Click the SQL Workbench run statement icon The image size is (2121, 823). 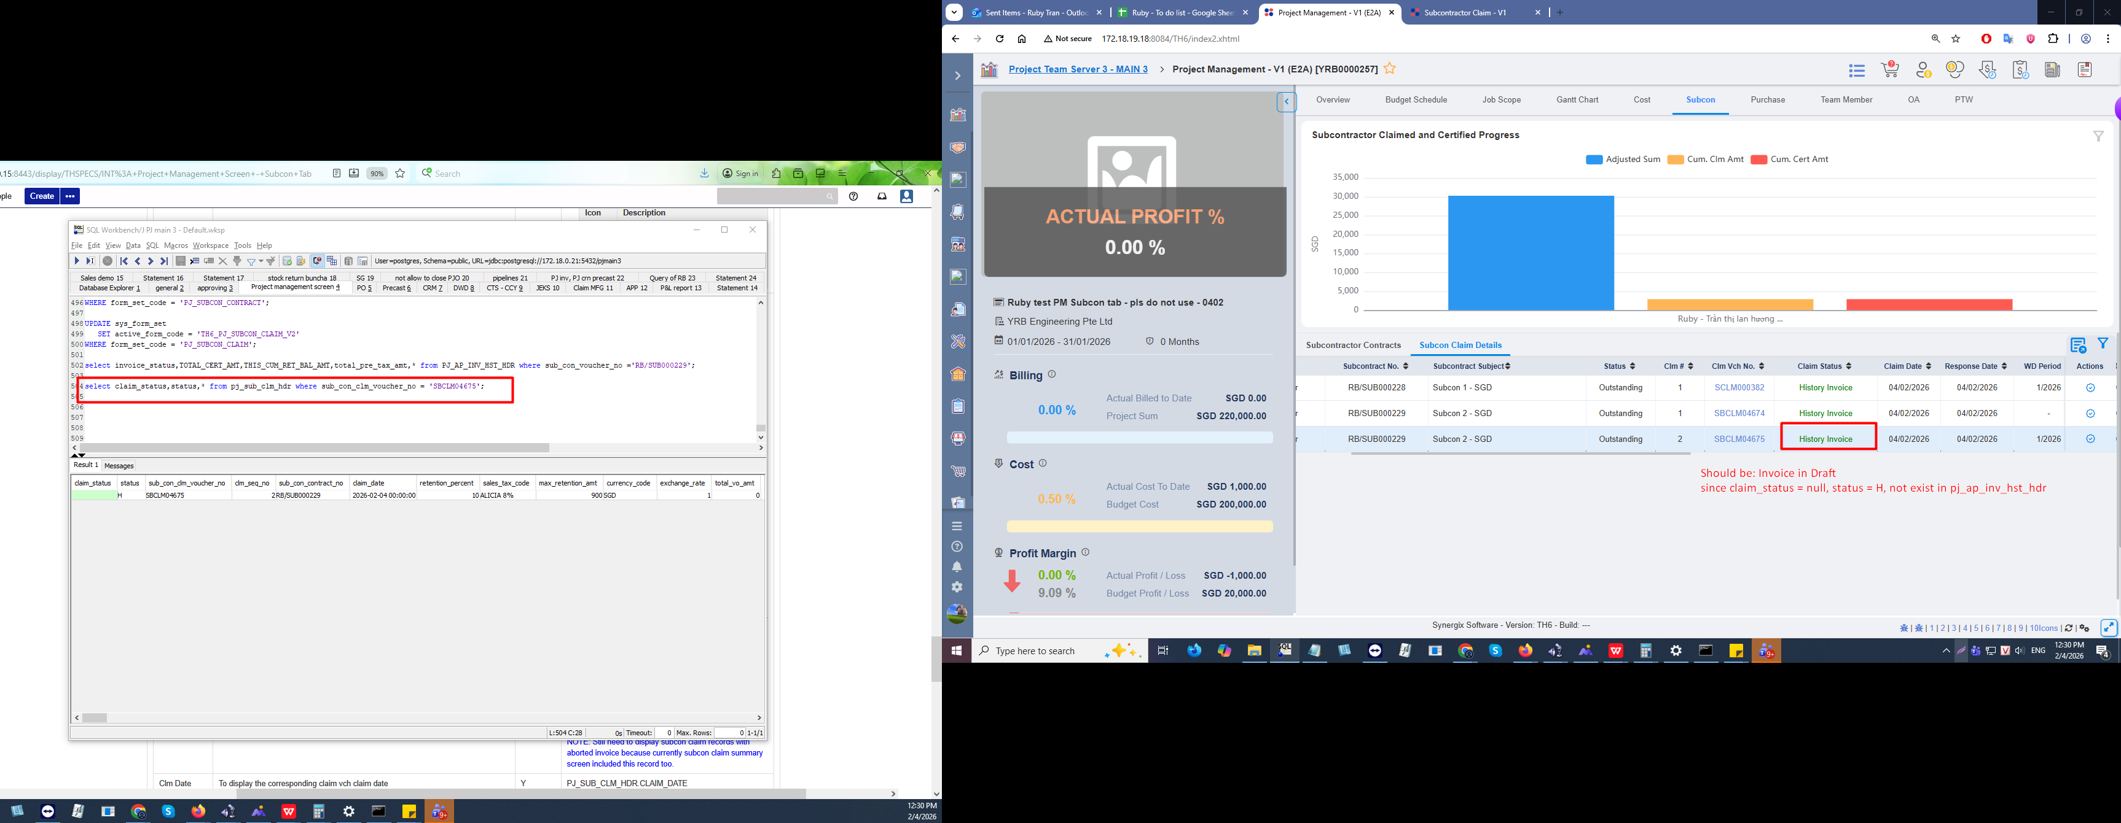coord(77,261)
